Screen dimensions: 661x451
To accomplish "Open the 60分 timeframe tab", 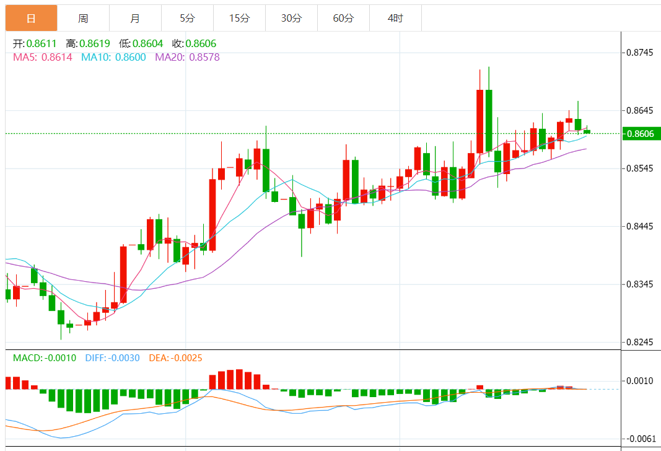I will click(x=343, y=18).
